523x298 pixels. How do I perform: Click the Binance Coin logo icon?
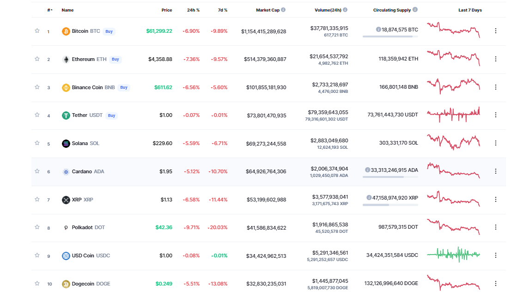(x=66, y=87)
